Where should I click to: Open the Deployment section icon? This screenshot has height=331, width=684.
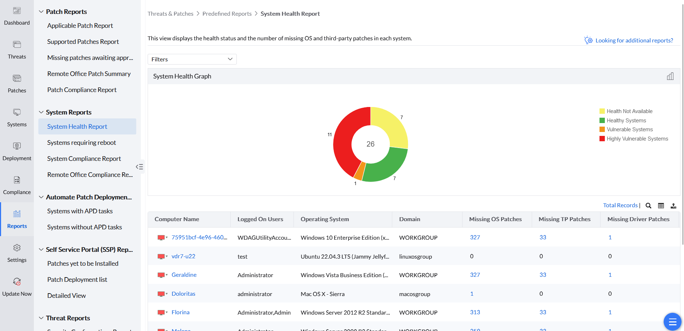tap(17, 146)
